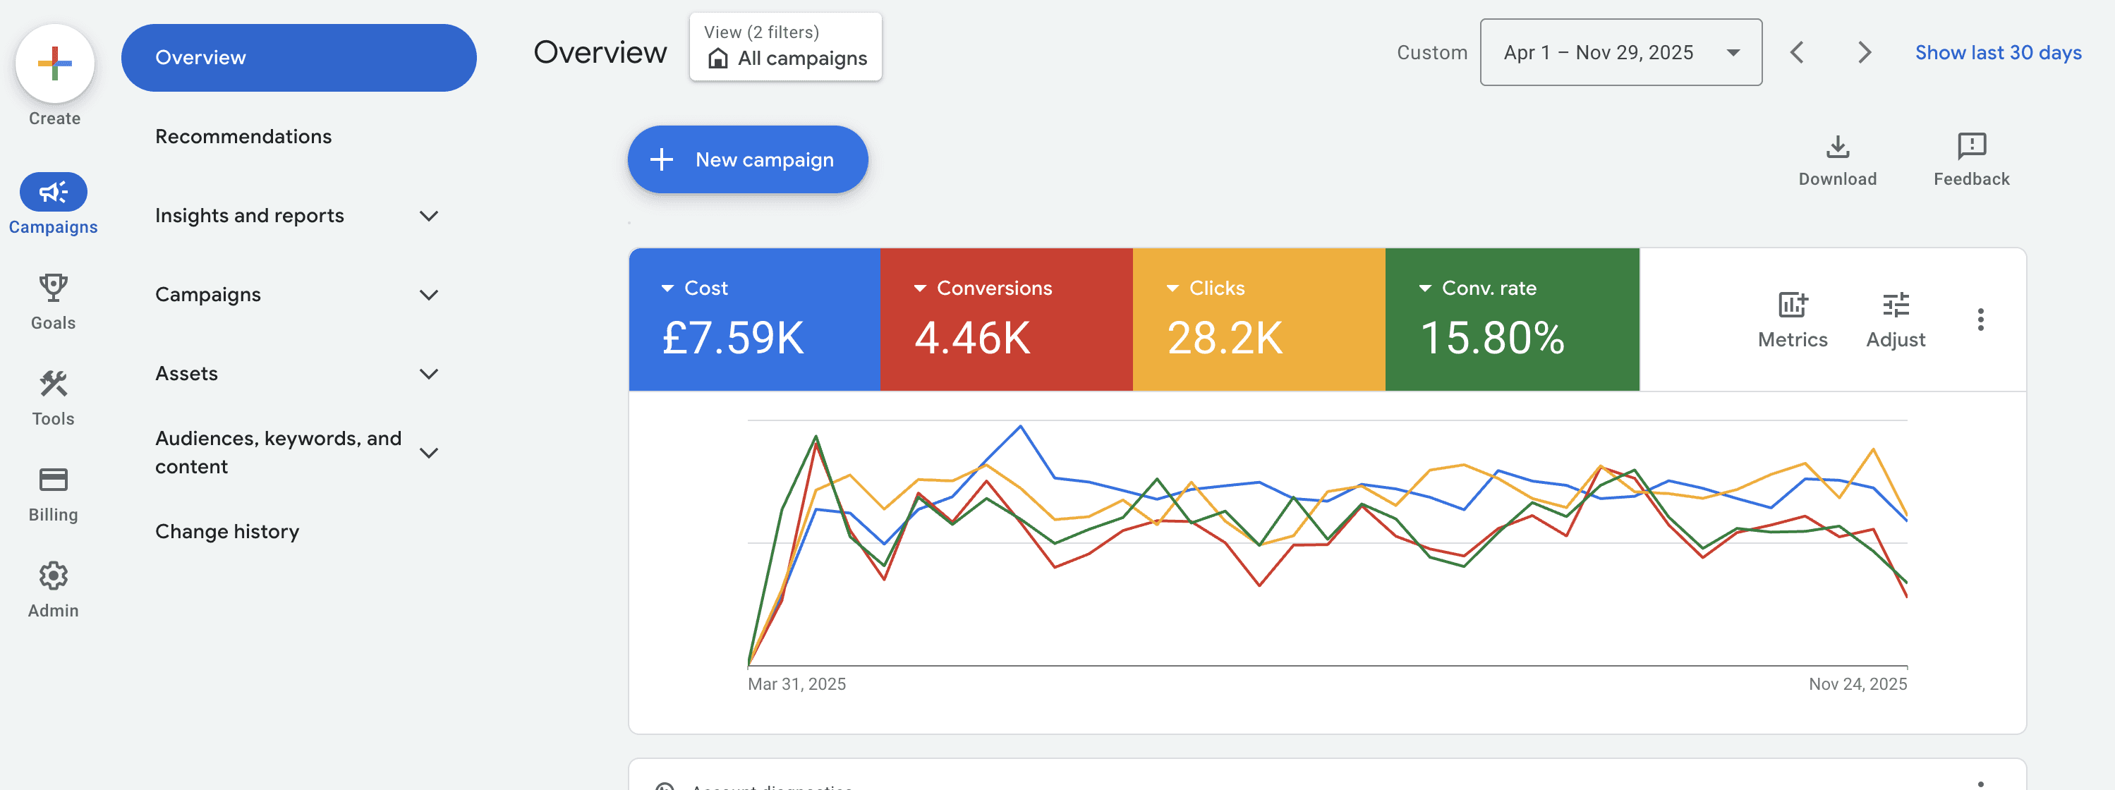
Task: Select Recommendations in the sidebar
Action: point(243,136)
